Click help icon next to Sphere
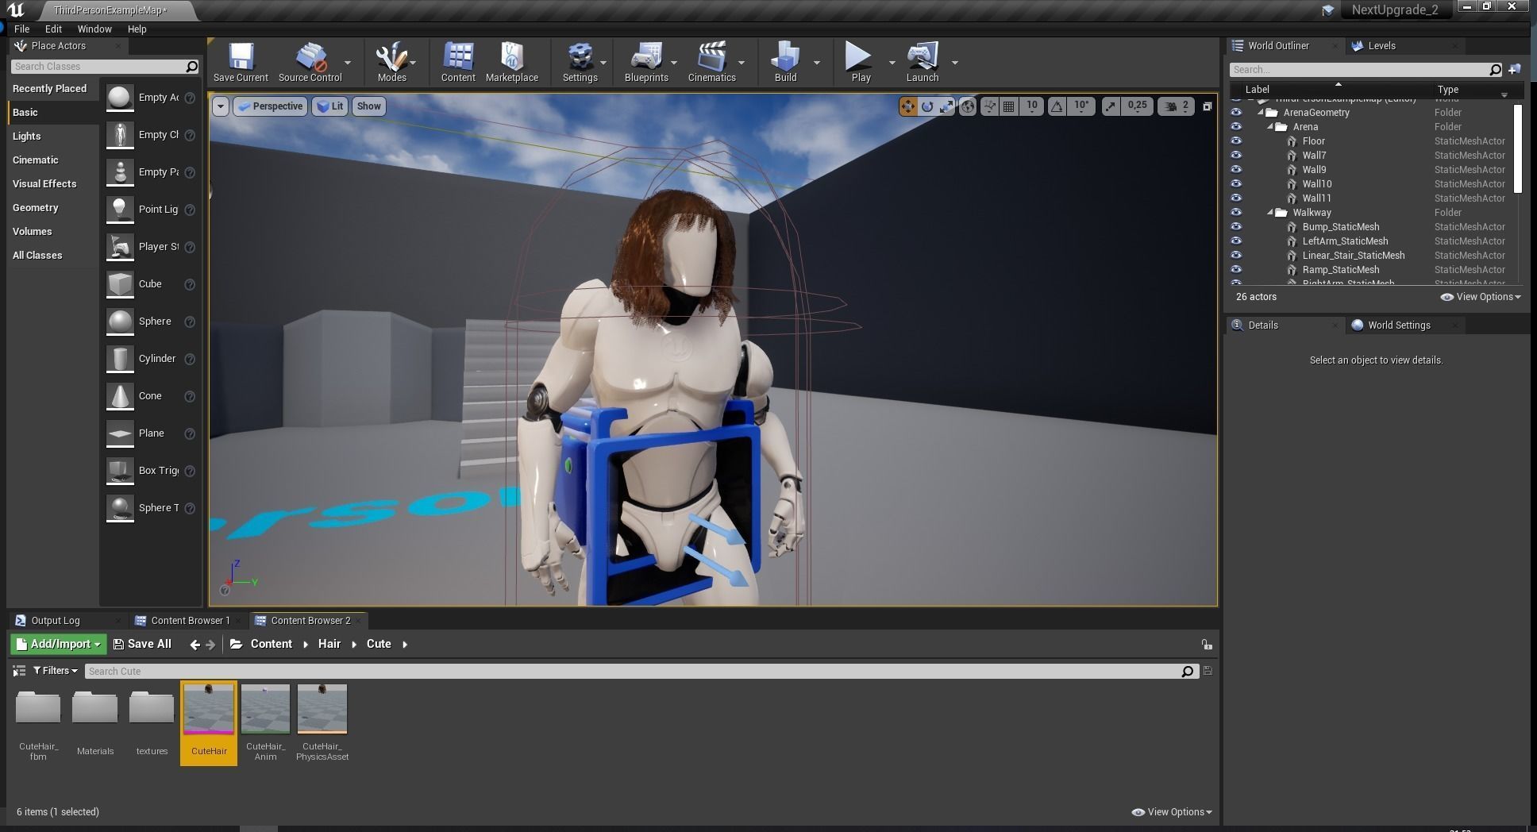1537x832 pixels. [190, 322]
